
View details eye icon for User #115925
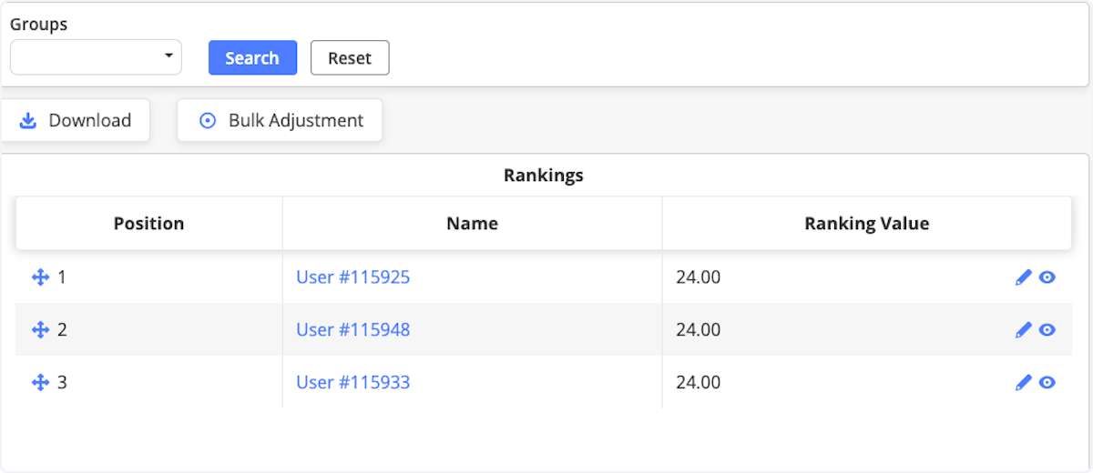[1047, 277]
